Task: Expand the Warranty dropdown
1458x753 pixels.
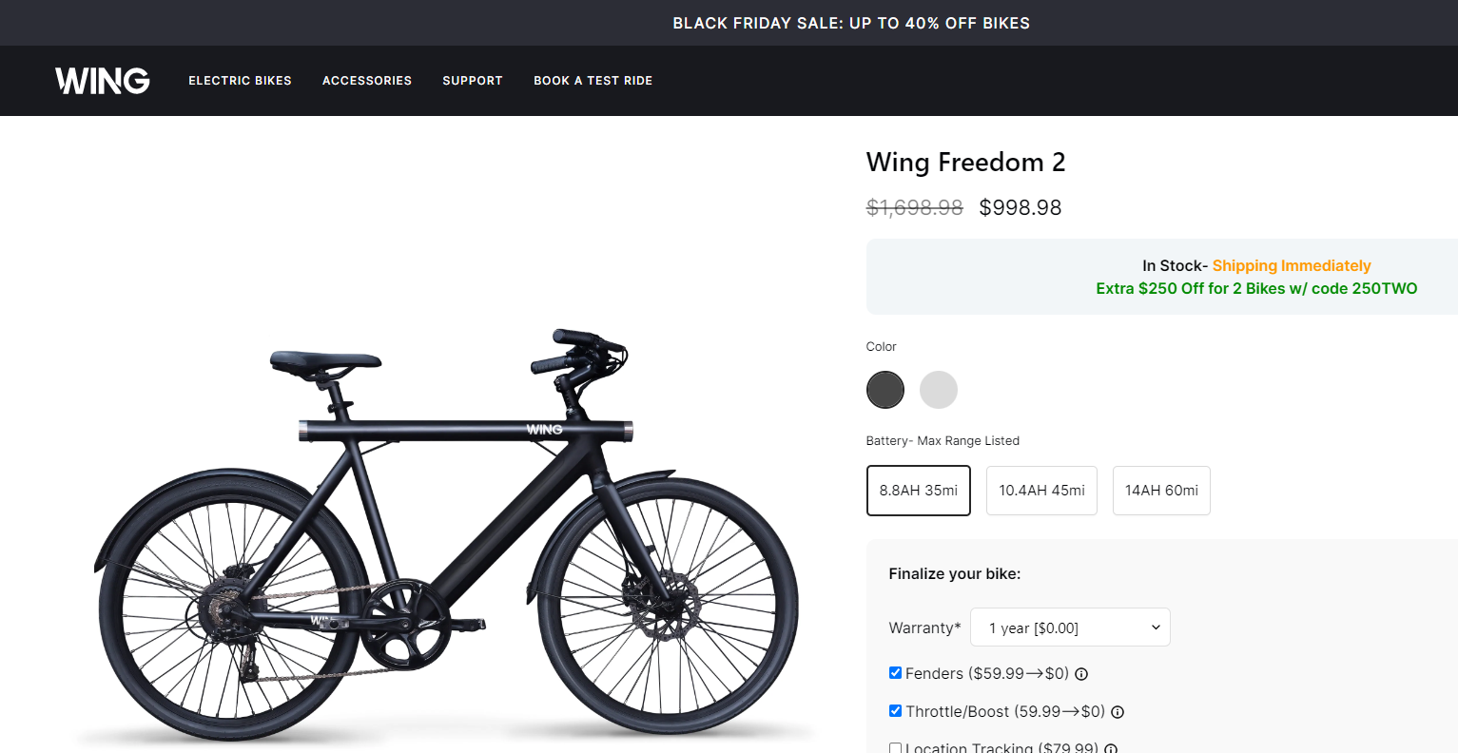Action: pos(1070,627)
